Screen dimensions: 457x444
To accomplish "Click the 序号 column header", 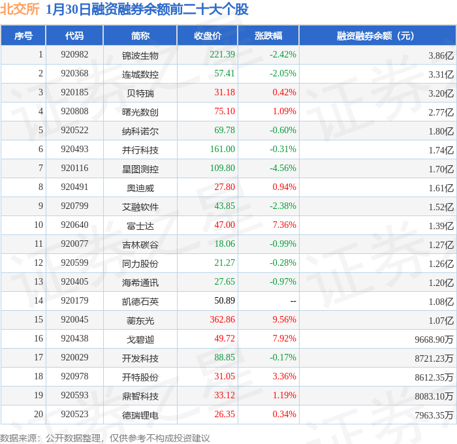I will pyautogui.click(x=24, y=36).
